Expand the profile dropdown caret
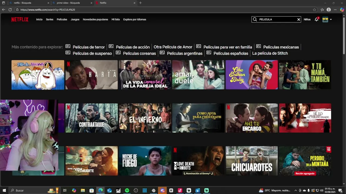This screenshot has width=346, height=194. coord(331,19)
